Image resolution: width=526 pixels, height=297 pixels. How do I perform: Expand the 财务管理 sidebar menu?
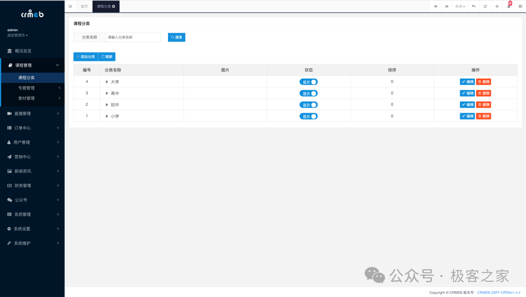tap(32, 186)
